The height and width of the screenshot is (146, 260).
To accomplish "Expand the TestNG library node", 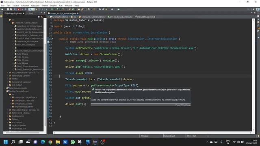I will (x=7, y=79).
